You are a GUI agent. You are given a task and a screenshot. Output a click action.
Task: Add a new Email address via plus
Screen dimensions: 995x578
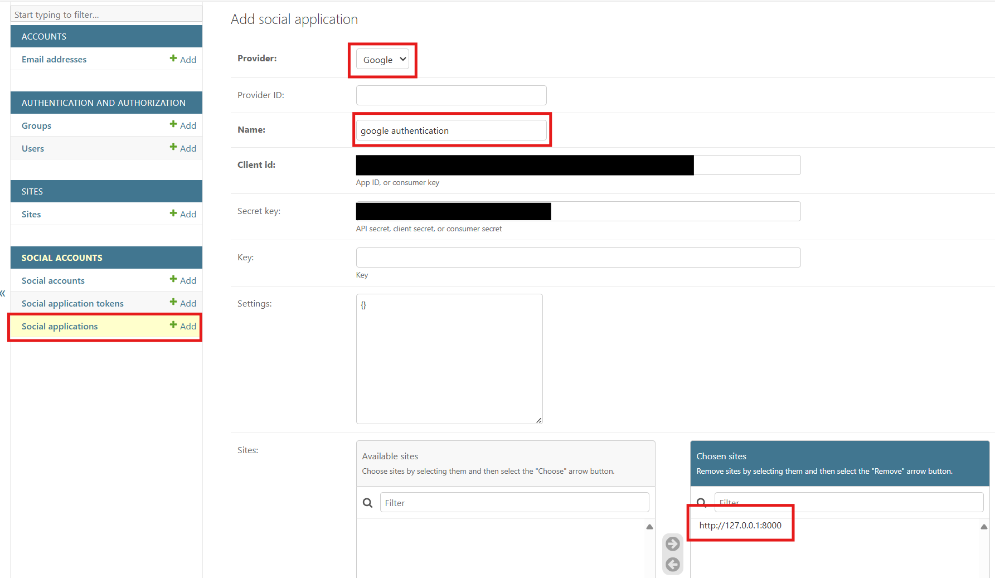183,59
